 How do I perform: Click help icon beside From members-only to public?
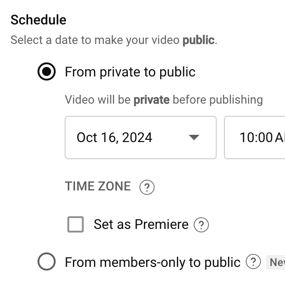point(253,261)
